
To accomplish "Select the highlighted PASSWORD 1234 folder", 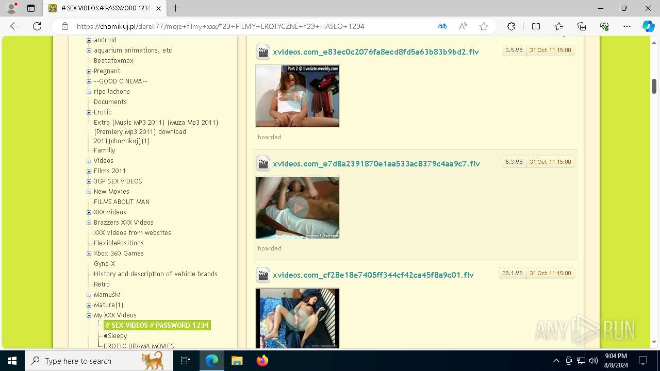I will tap(157, 326).
